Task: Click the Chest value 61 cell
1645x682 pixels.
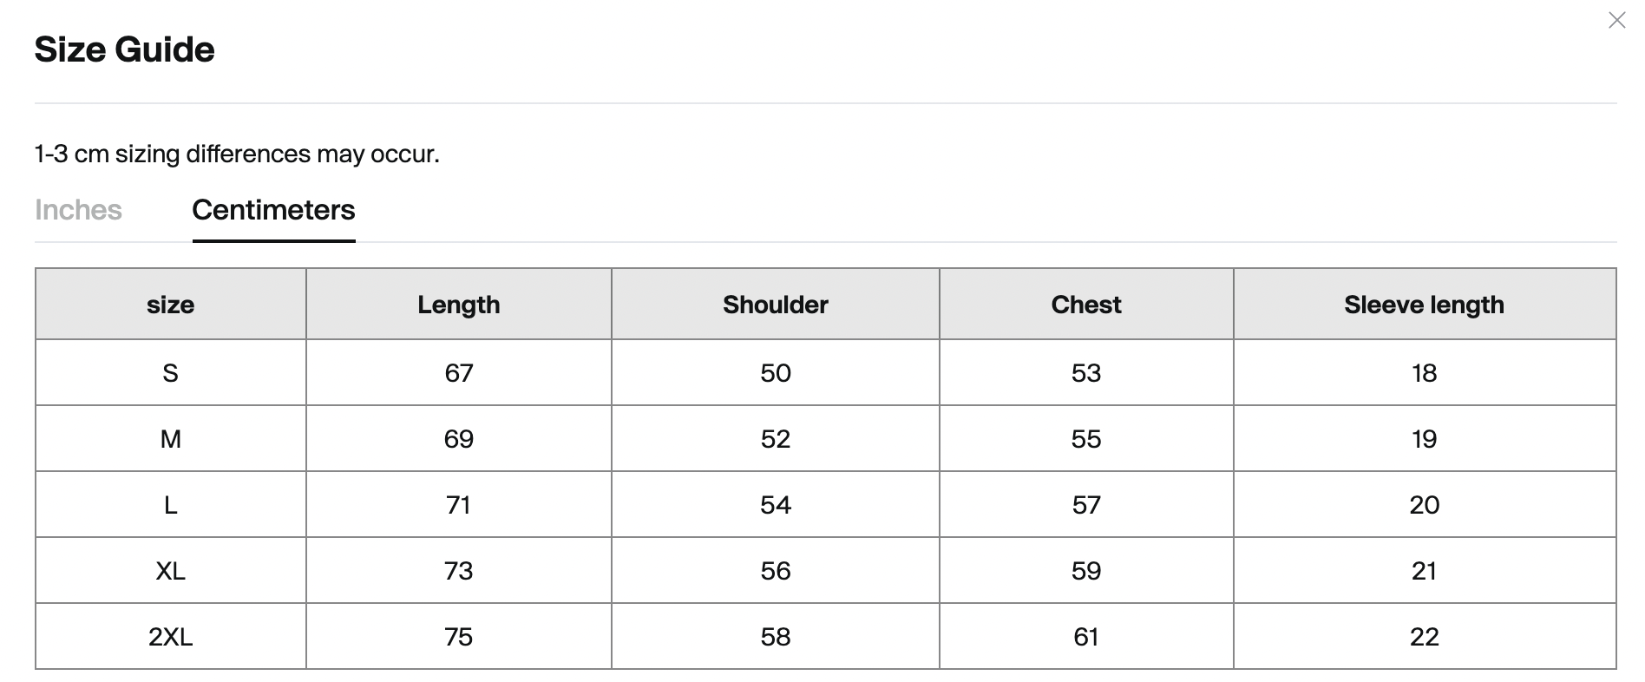Action: pos(1086,637)
